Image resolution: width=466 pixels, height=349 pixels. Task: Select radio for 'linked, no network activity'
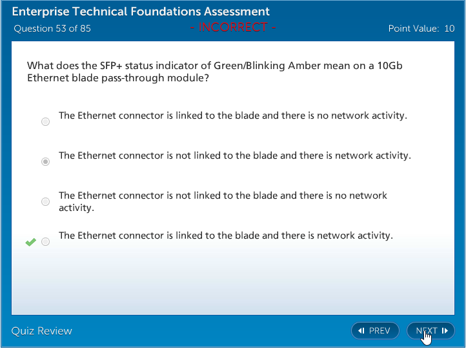coord(45,122)
